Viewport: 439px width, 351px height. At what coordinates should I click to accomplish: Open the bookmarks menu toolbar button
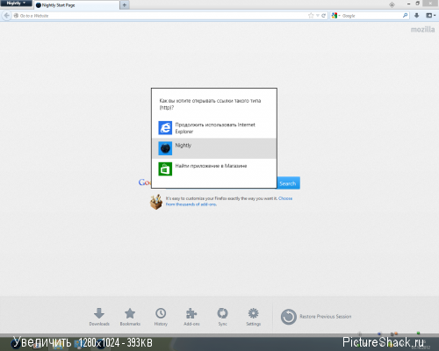coord(430,16)
